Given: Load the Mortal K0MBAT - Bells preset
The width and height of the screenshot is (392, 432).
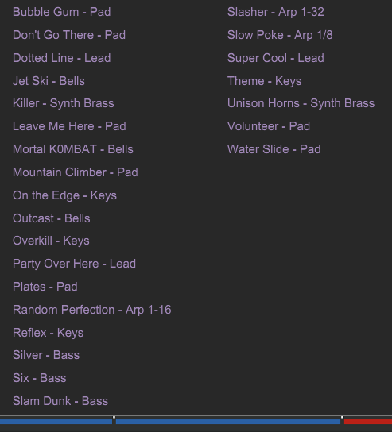Looking at the screenshot, I should 73,149.
